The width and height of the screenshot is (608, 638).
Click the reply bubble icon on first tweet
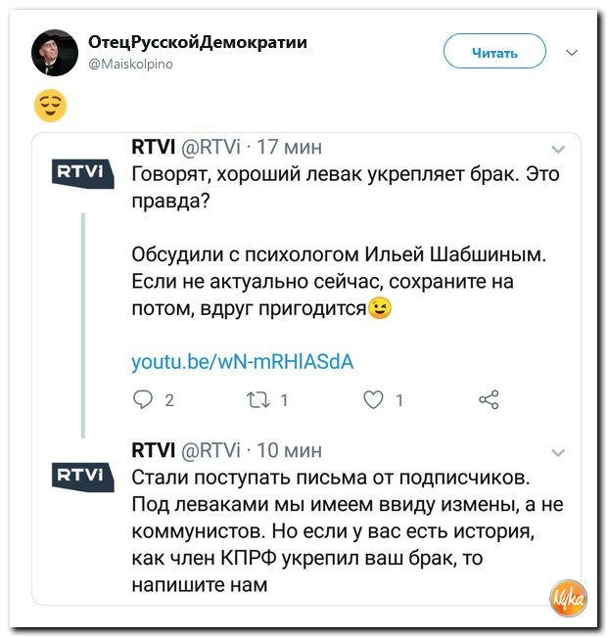tap(143, 400)
